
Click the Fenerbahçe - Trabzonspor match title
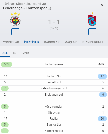click(25, 8)
